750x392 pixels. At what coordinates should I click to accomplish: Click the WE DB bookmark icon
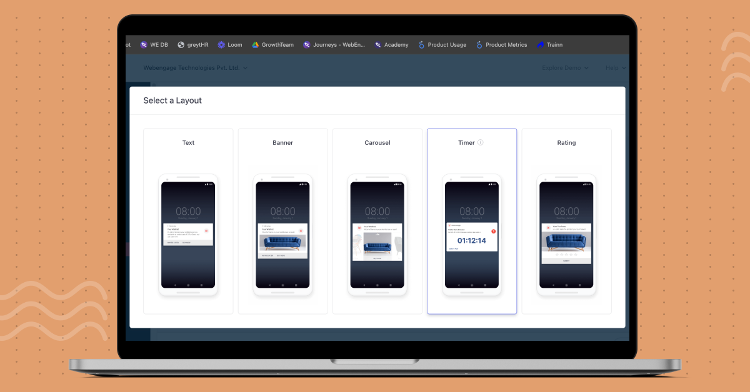[144, 45]
